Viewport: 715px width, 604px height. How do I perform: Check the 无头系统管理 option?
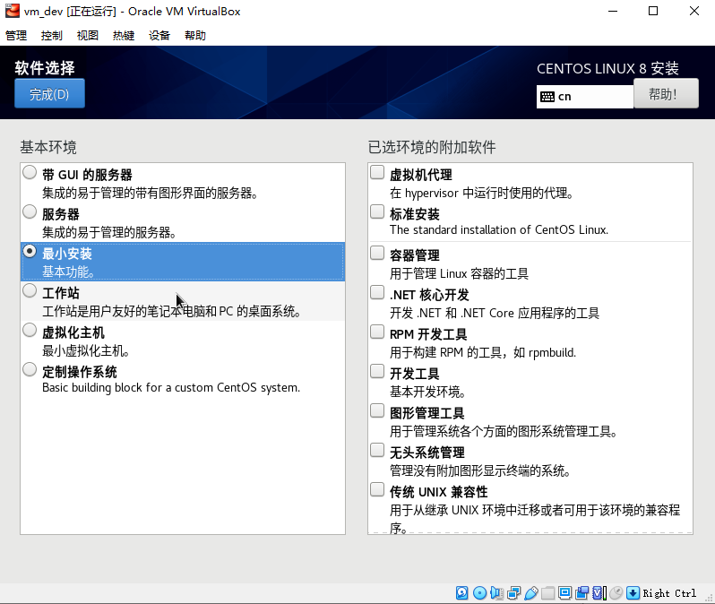377,450
